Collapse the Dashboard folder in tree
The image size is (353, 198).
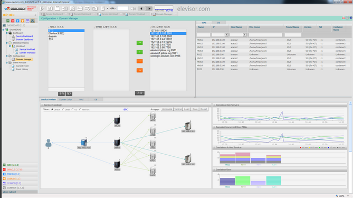6,33
